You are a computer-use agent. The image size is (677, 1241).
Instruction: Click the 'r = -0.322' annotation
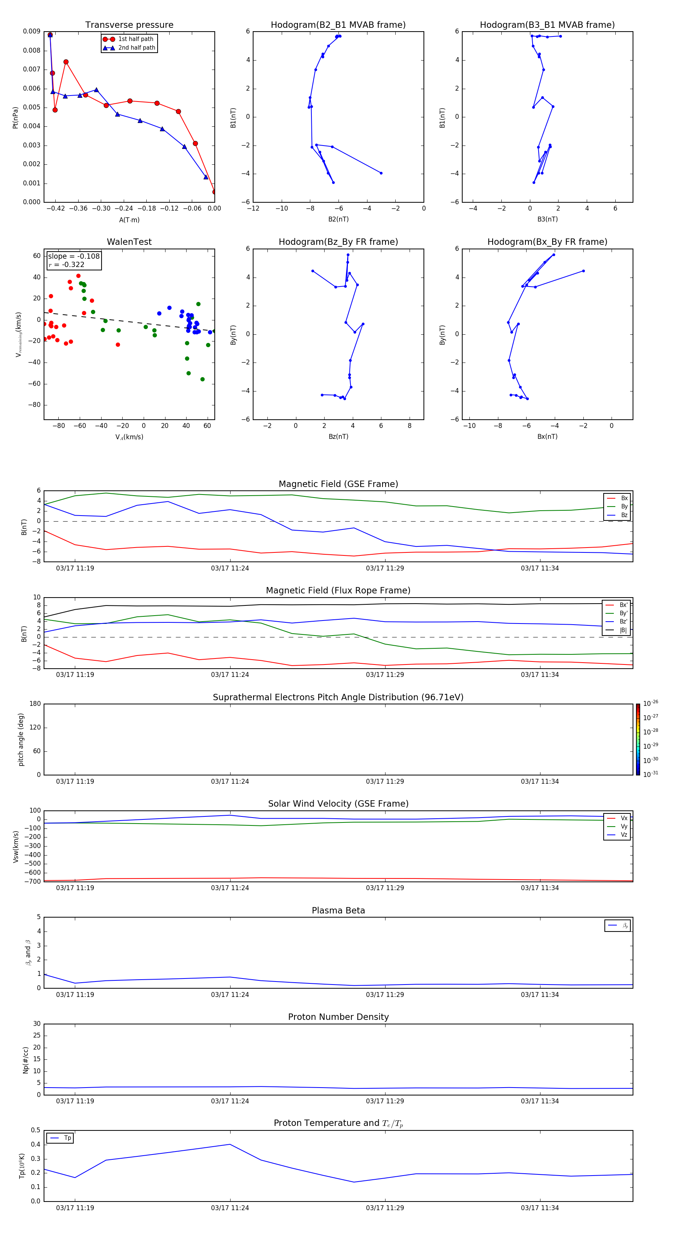coord(67,264)
